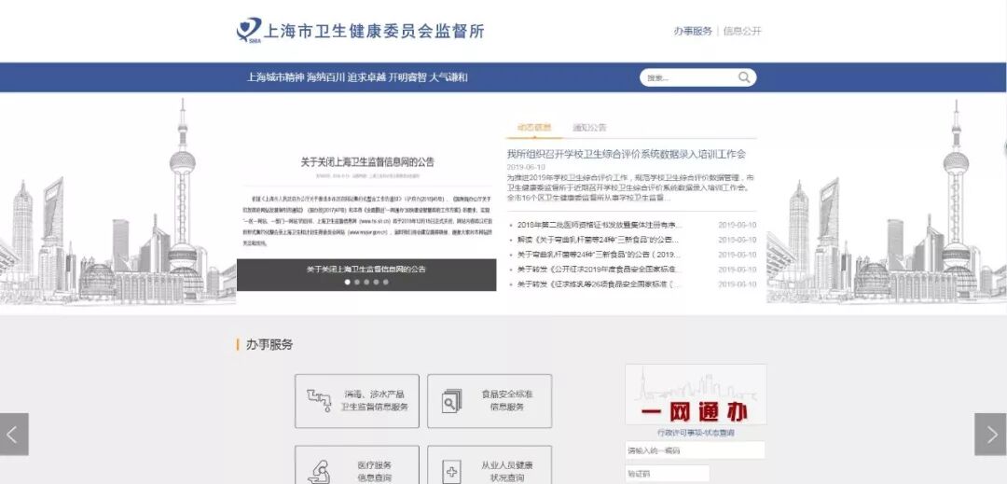Click the faucet icon on 消毒、涉水产品 card
The height and width of the screenshot is (484, 1007).
point(318,401)
